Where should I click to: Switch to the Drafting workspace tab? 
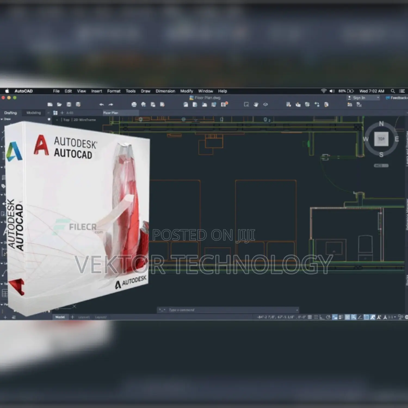tap(11, 113)
